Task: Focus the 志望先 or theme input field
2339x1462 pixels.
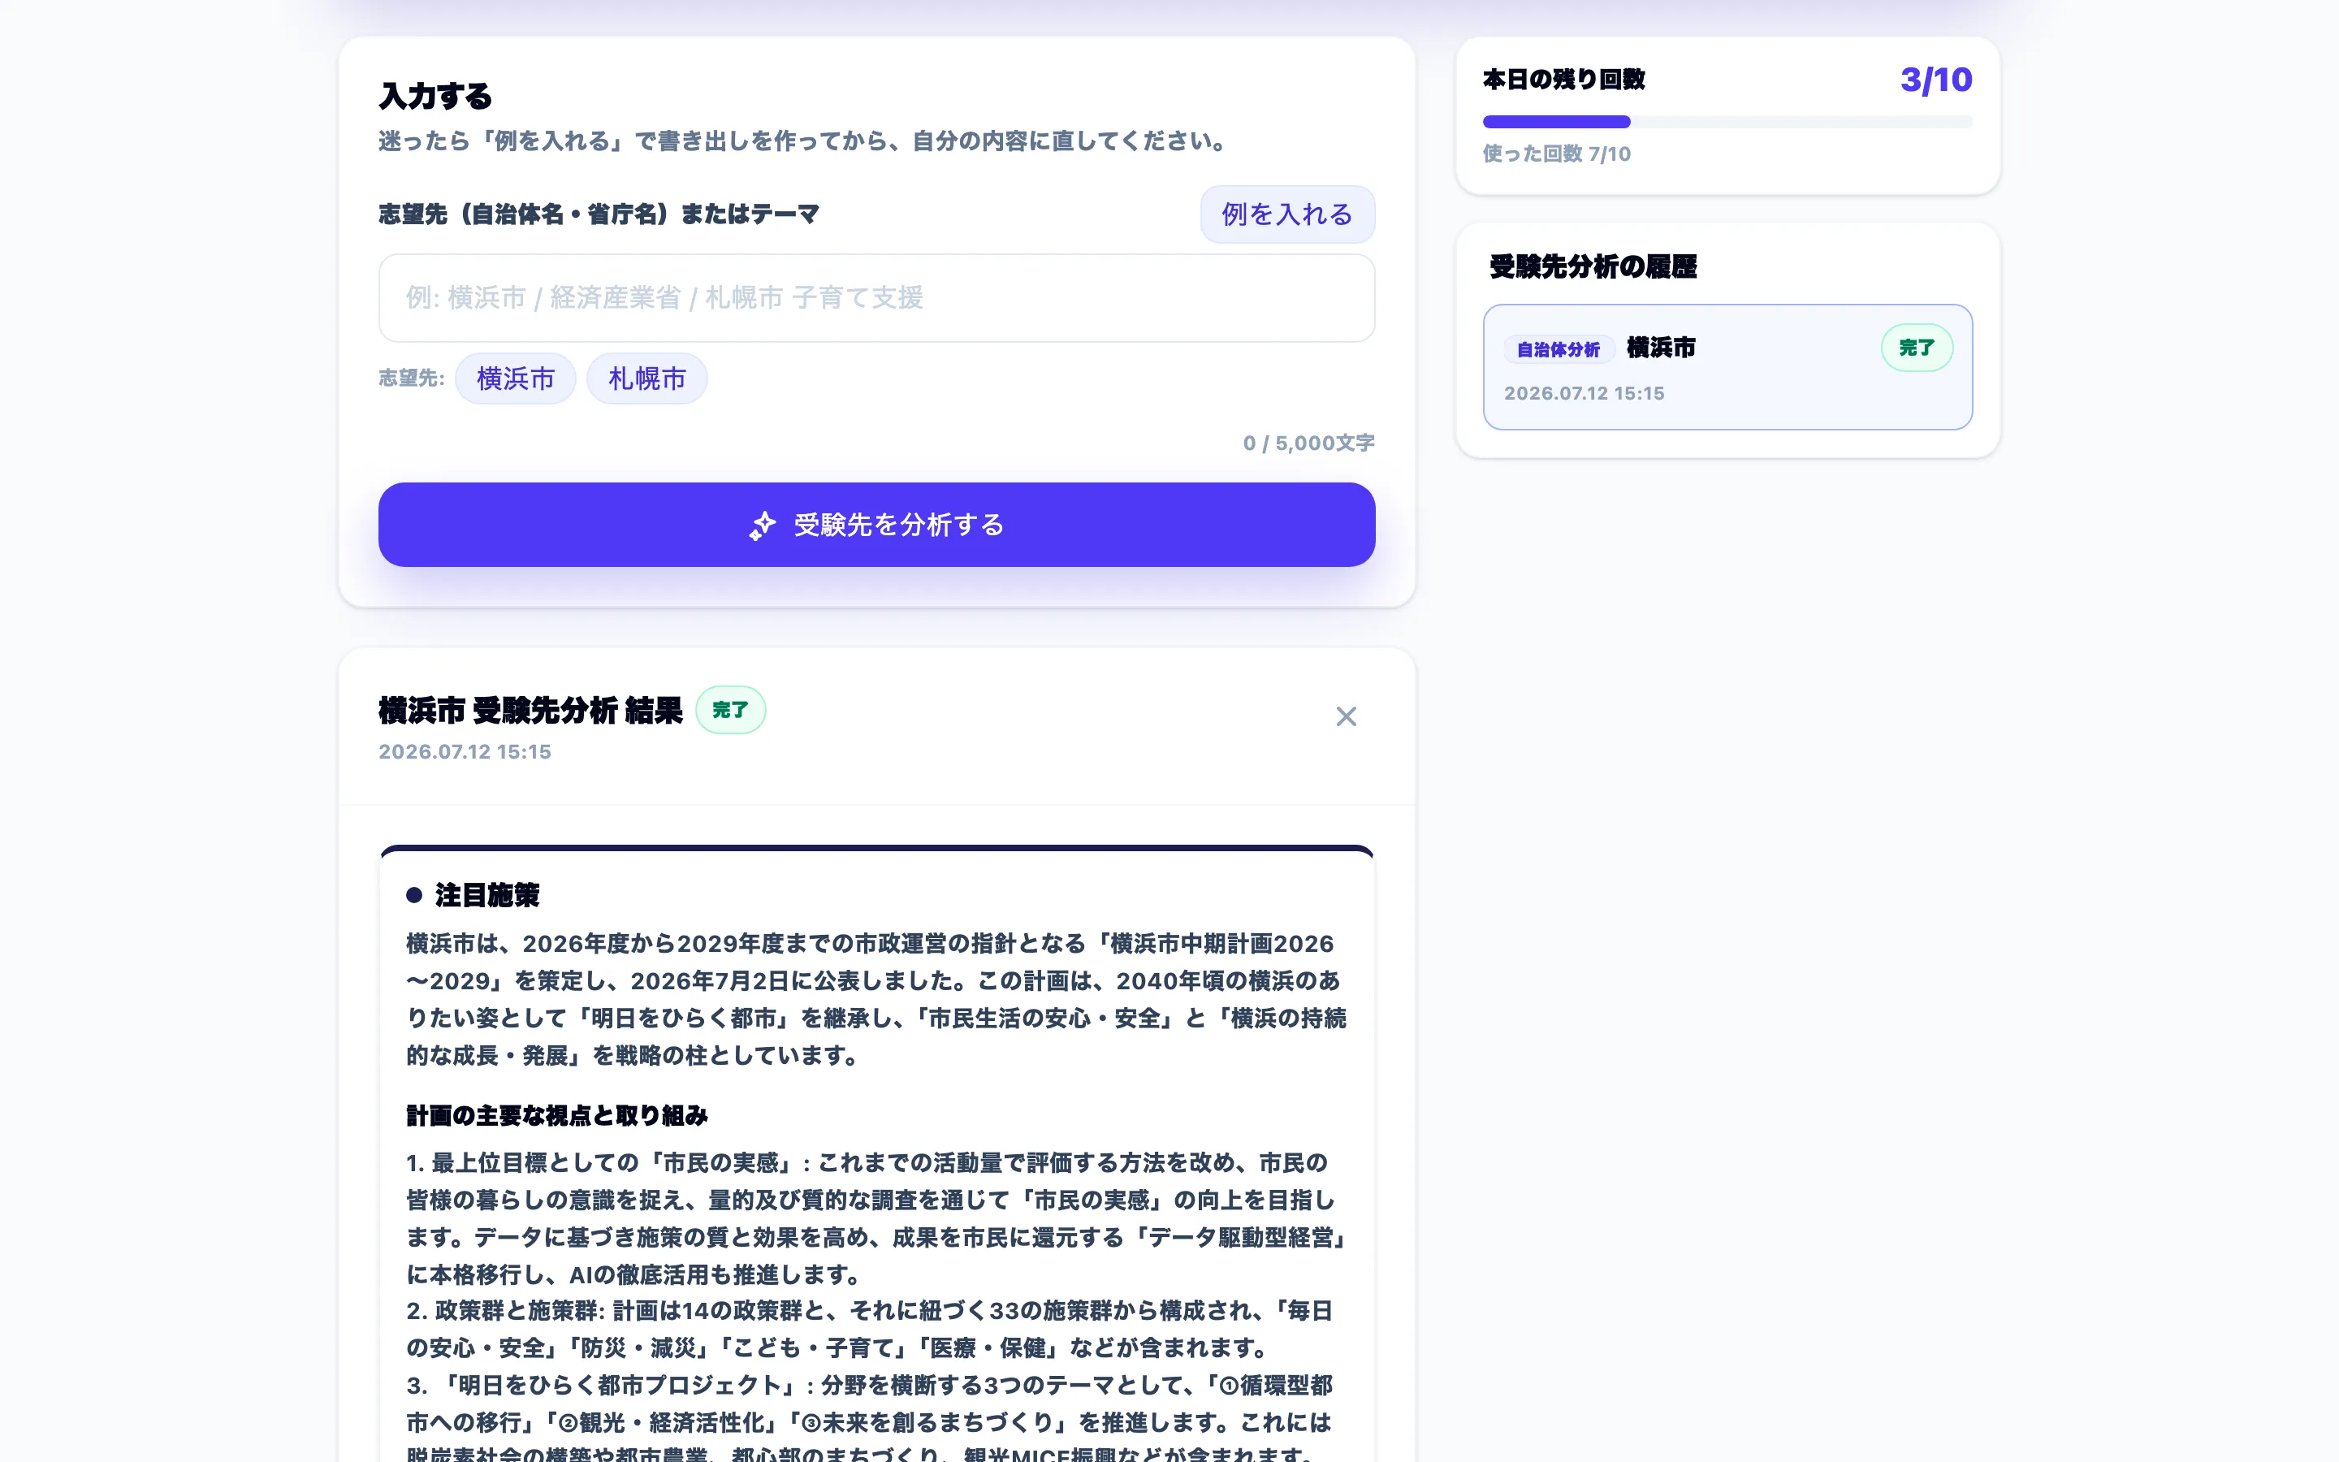Action: click(x=876, y=298)
